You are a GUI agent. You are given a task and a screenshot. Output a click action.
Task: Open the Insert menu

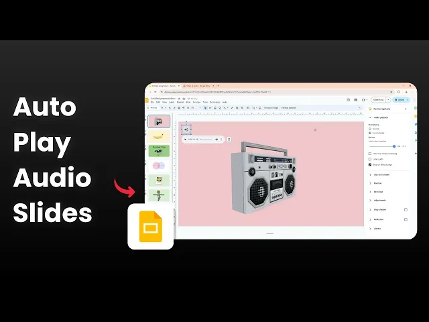172,102
